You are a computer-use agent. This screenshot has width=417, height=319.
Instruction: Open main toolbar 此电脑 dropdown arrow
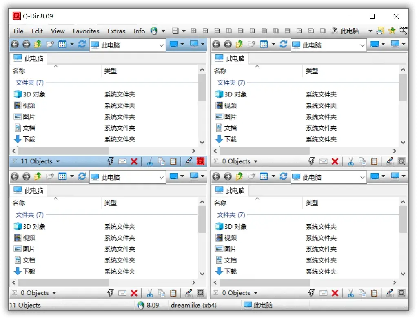[370, 31]
